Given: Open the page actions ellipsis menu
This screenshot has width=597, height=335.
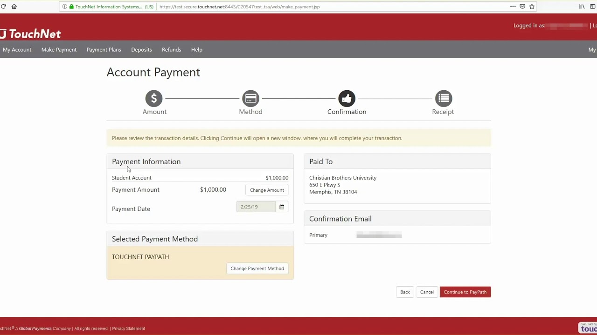Looking at the screenshot, I should (x=513, y=7).
